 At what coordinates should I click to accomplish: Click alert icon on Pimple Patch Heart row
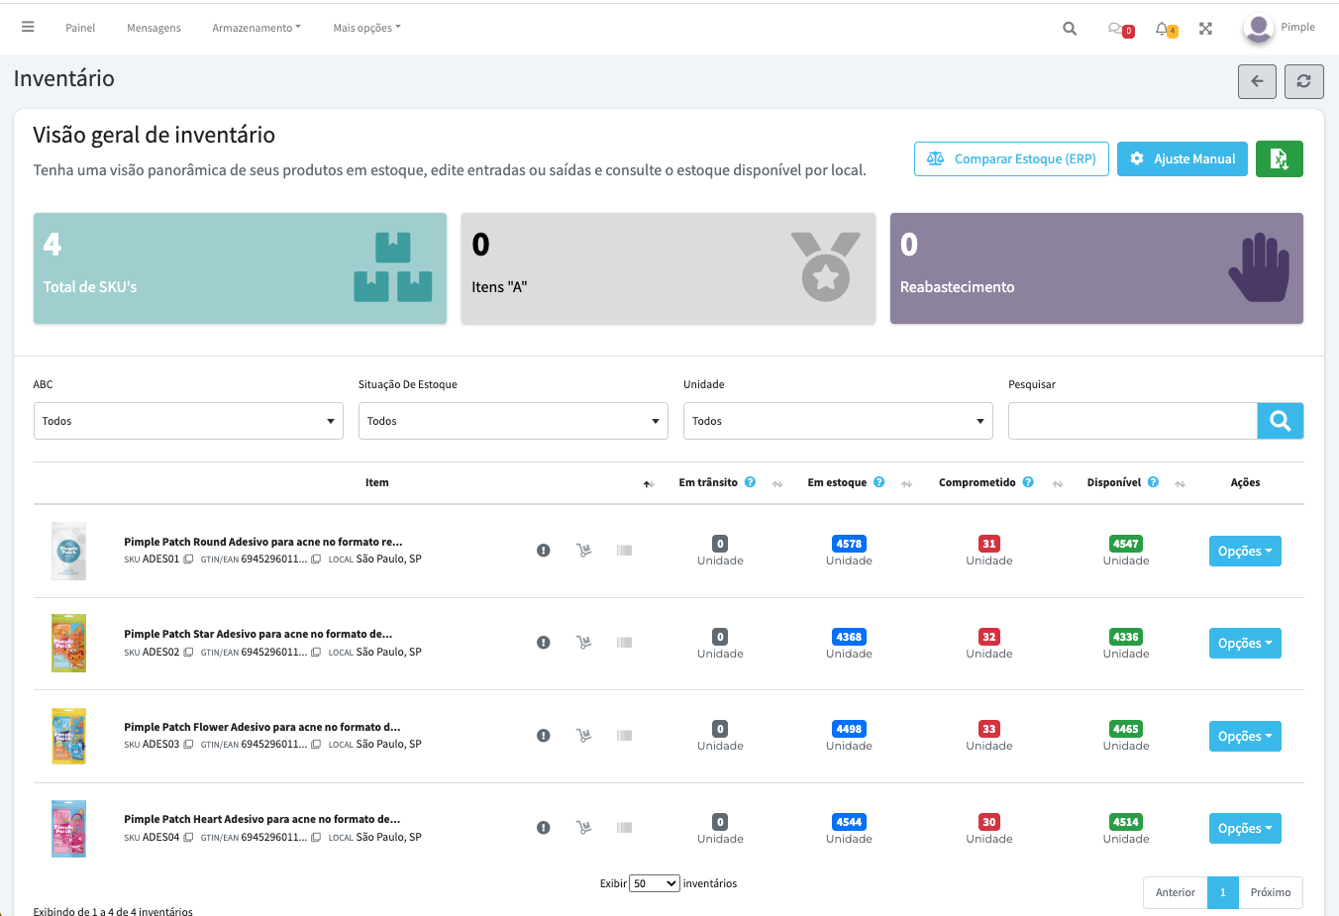click(x=544, y=828)
